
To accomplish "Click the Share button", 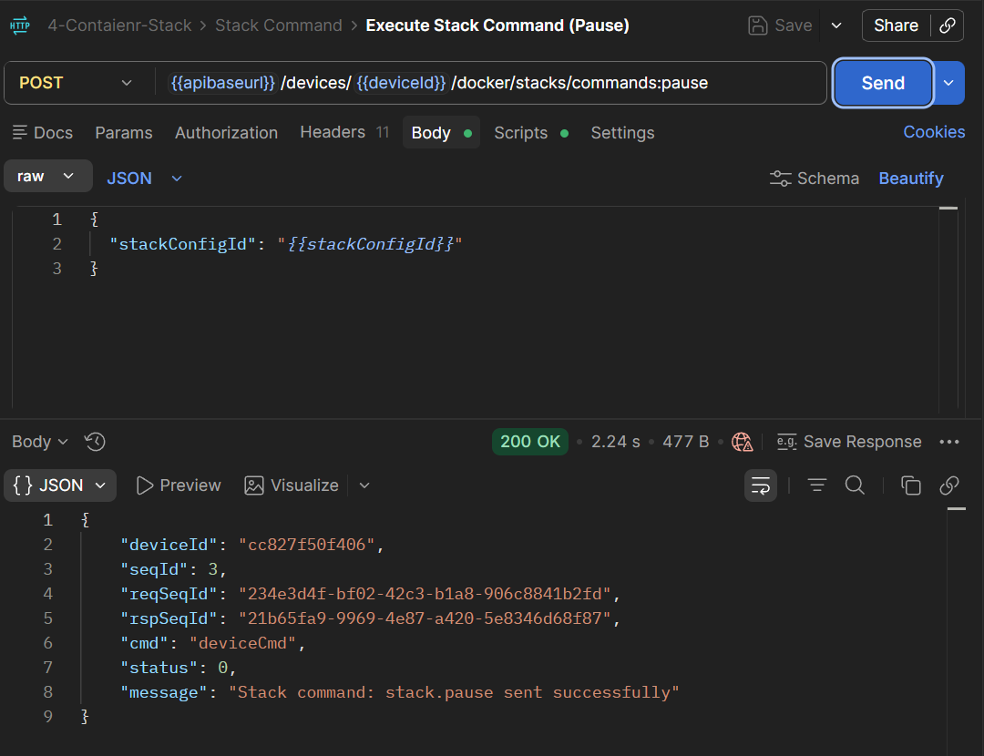I will [x=896, y=26].
